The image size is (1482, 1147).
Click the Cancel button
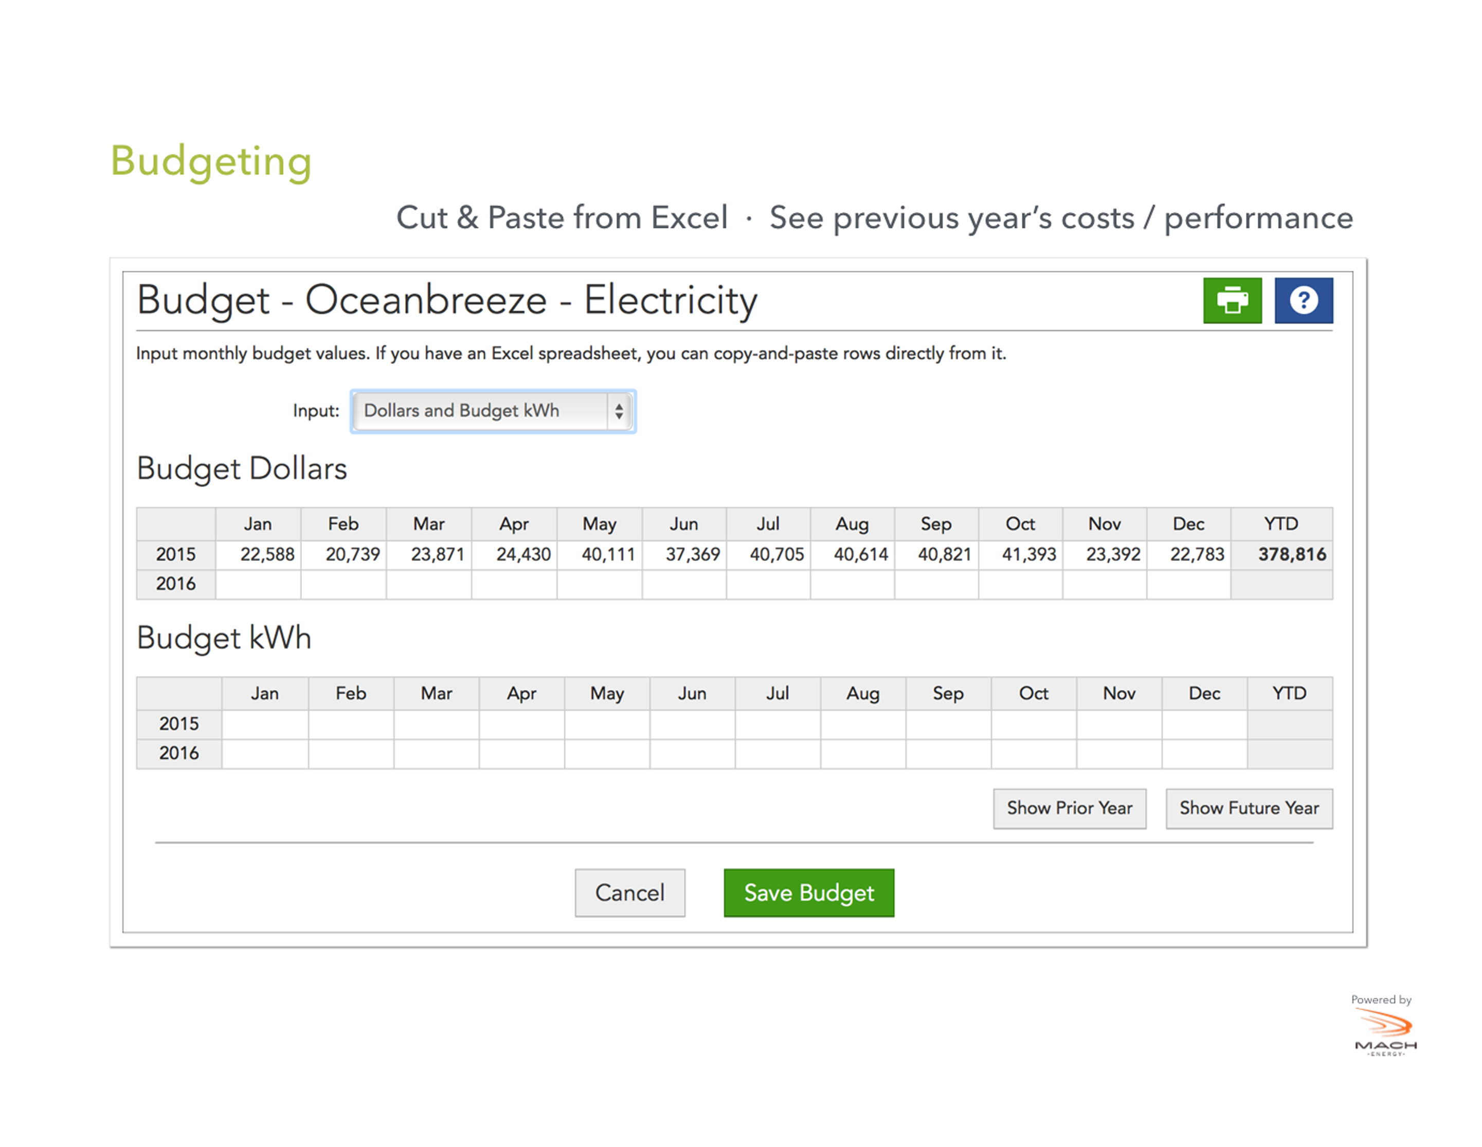click(x=629, y=893)
